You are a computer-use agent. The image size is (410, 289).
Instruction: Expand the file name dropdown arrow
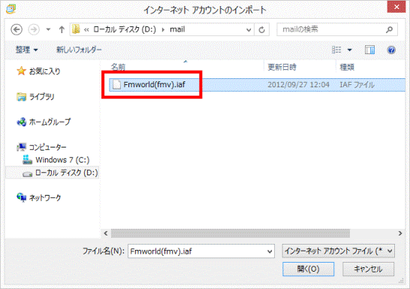[x=270, y=251]
